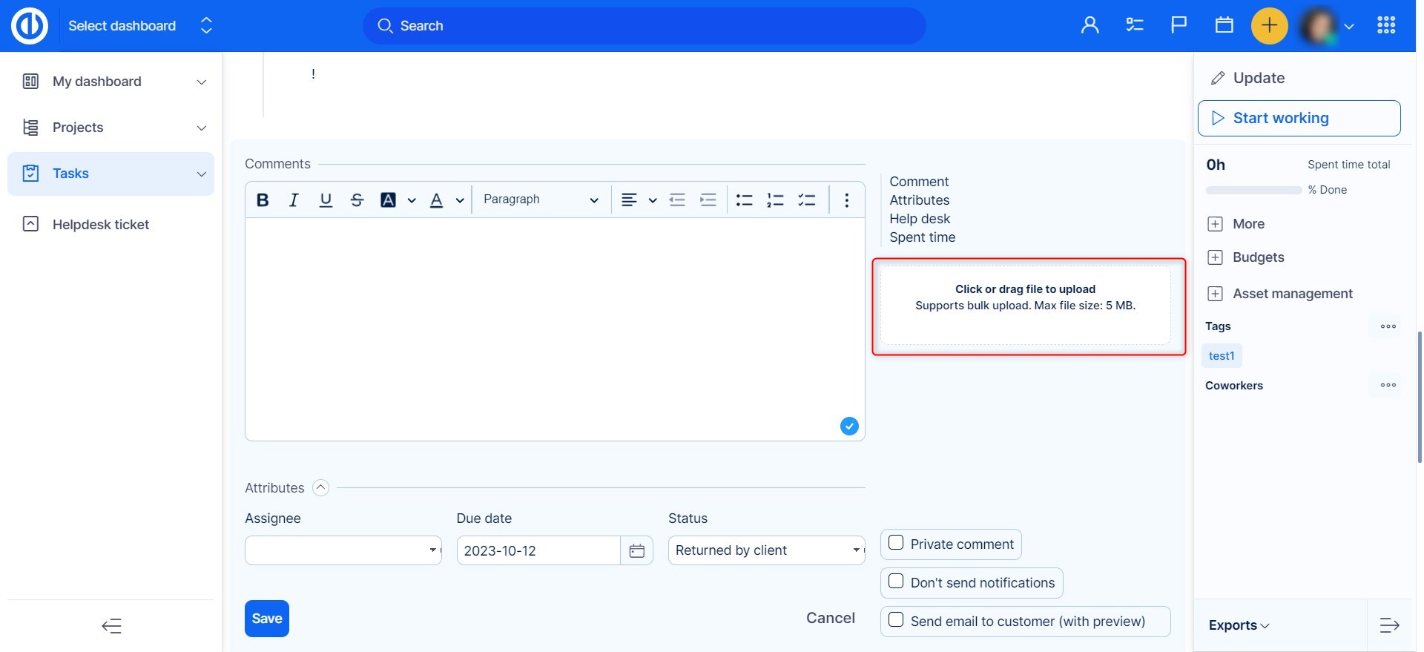Enable the Private comment checkbox
Screen dimensions: 1424x652
tap(896, 543)
